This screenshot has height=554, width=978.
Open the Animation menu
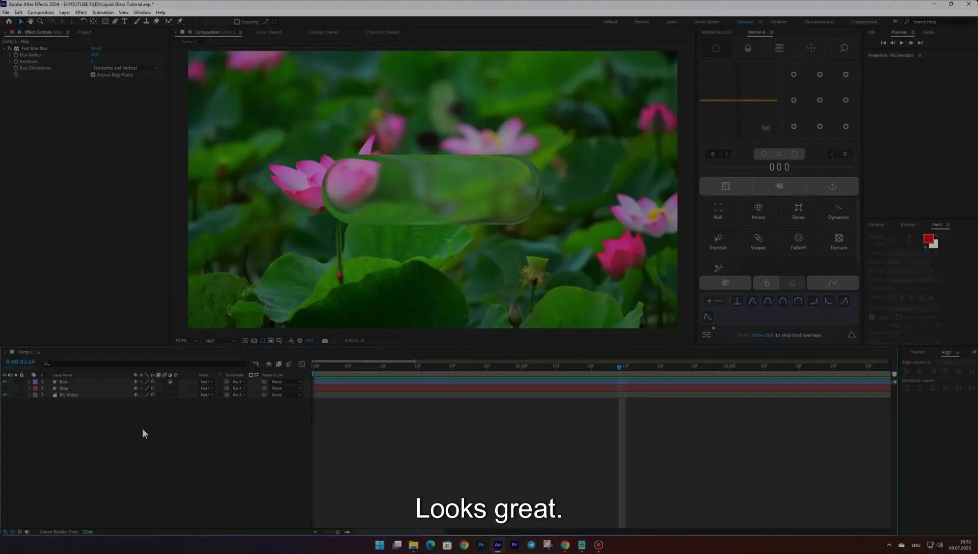[x=103, y=12]
